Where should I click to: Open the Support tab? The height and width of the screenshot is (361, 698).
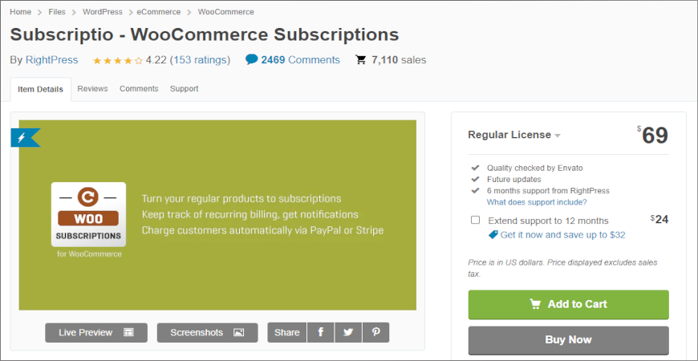184,89
